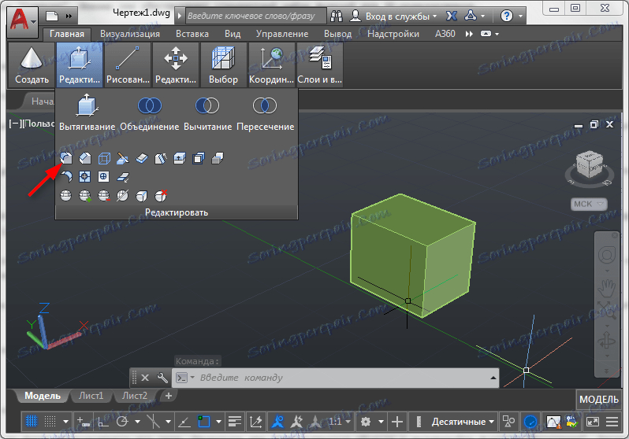
Task: Toggle object snap tracking icon
Action: coord(184,422)
